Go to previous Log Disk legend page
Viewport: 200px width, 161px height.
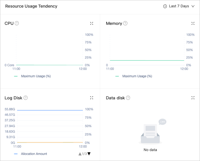click(x=80, y=154)
